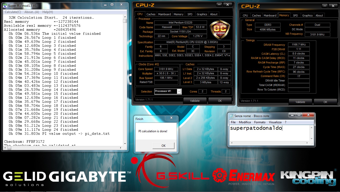Switch to Mainboard tab in left CPU-Z
340x192 pixels.
(x=164, y=14)
